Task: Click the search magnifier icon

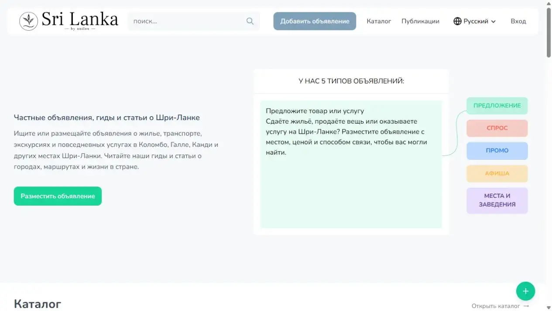Action: click(250, 21)
